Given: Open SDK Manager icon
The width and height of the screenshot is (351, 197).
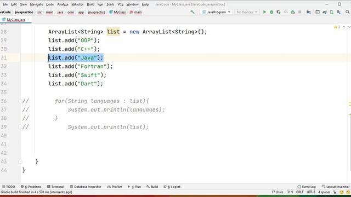Looking at the screenshot, I should click(338, 12).
